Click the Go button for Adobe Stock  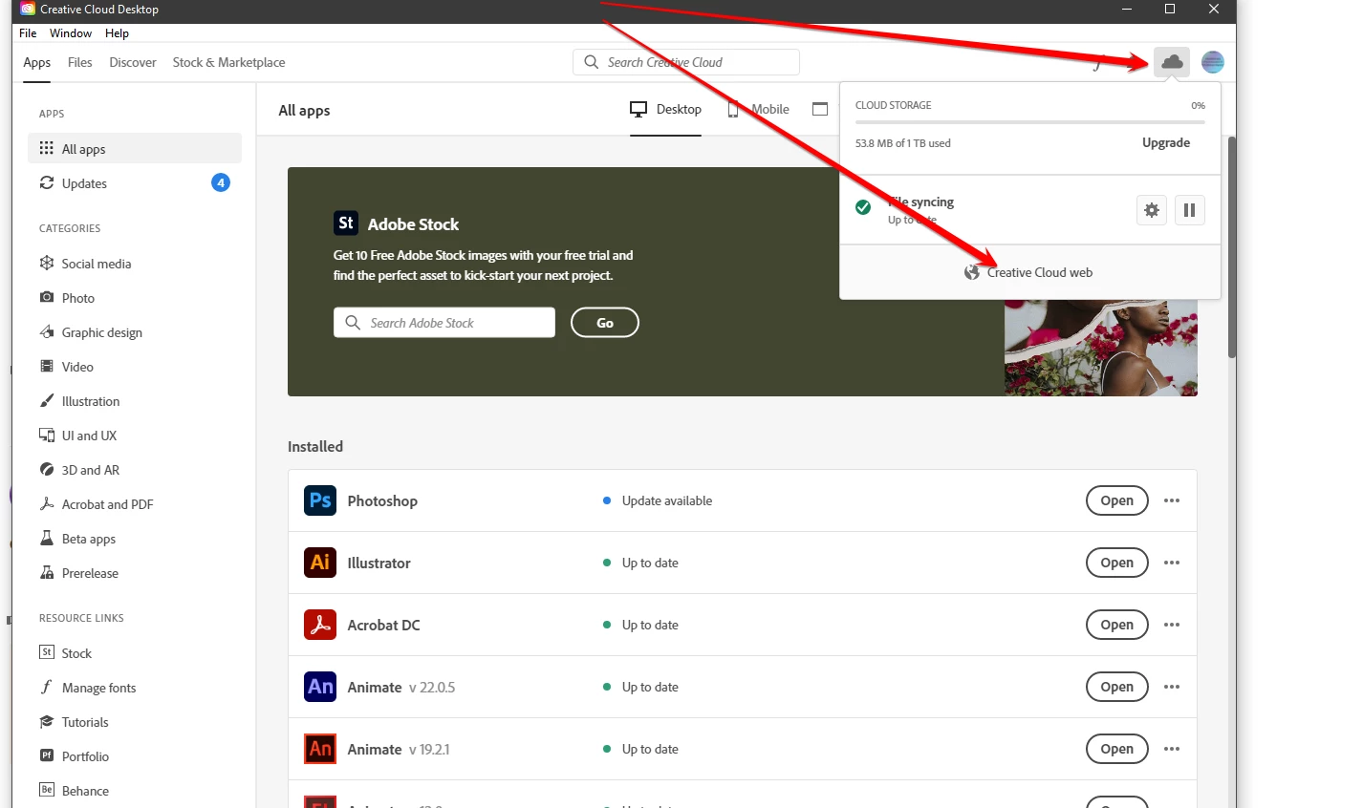click(605, 323)
